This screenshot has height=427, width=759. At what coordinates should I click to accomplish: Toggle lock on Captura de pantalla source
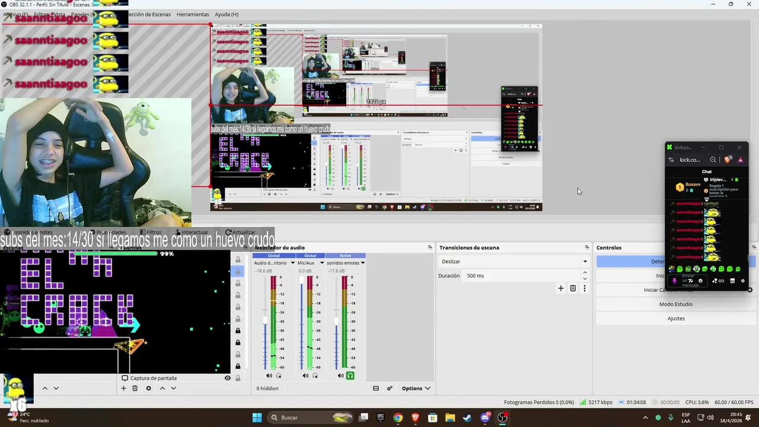pyautogui.click(x=238, y=378)
